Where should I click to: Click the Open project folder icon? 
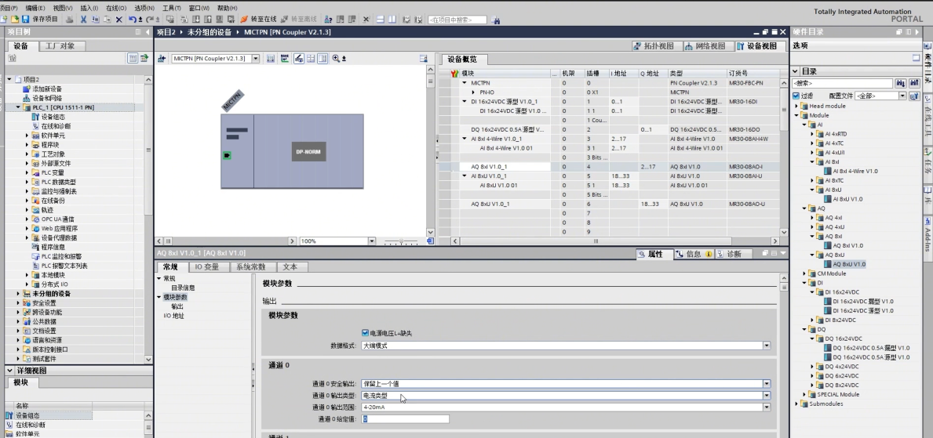(x=14, y=20)
